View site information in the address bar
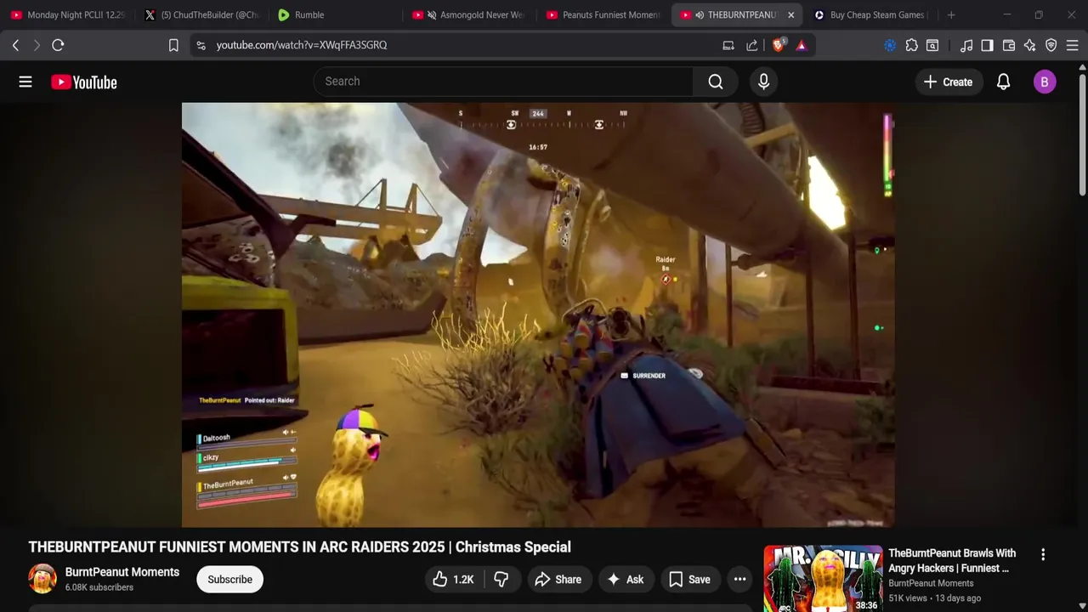Screen dimensions: 1088x612 (201, 45)
